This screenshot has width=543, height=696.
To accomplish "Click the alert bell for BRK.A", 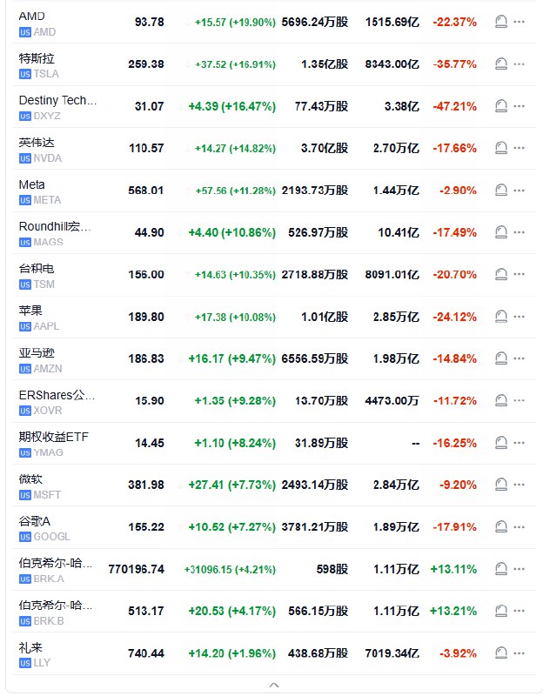I will [x=501, y=569].
